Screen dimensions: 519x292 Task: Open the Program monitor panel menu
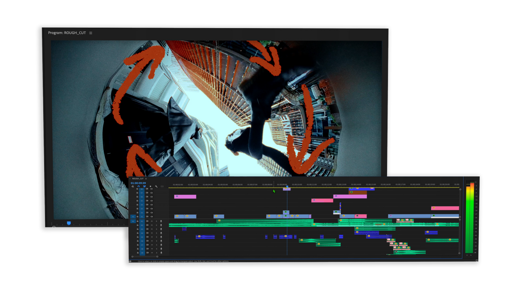(x=91, y=33)
